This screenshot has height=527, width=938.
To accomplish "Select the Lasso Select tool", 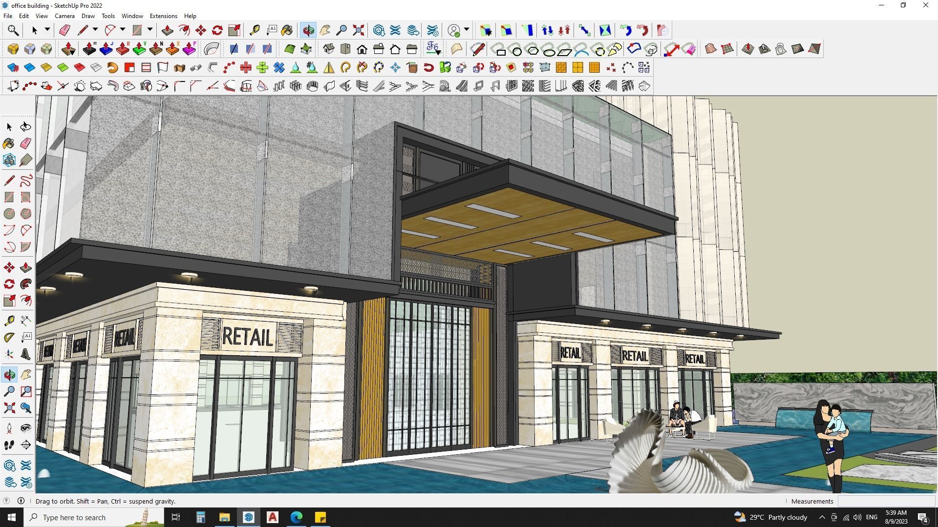I will coord(25,127).
